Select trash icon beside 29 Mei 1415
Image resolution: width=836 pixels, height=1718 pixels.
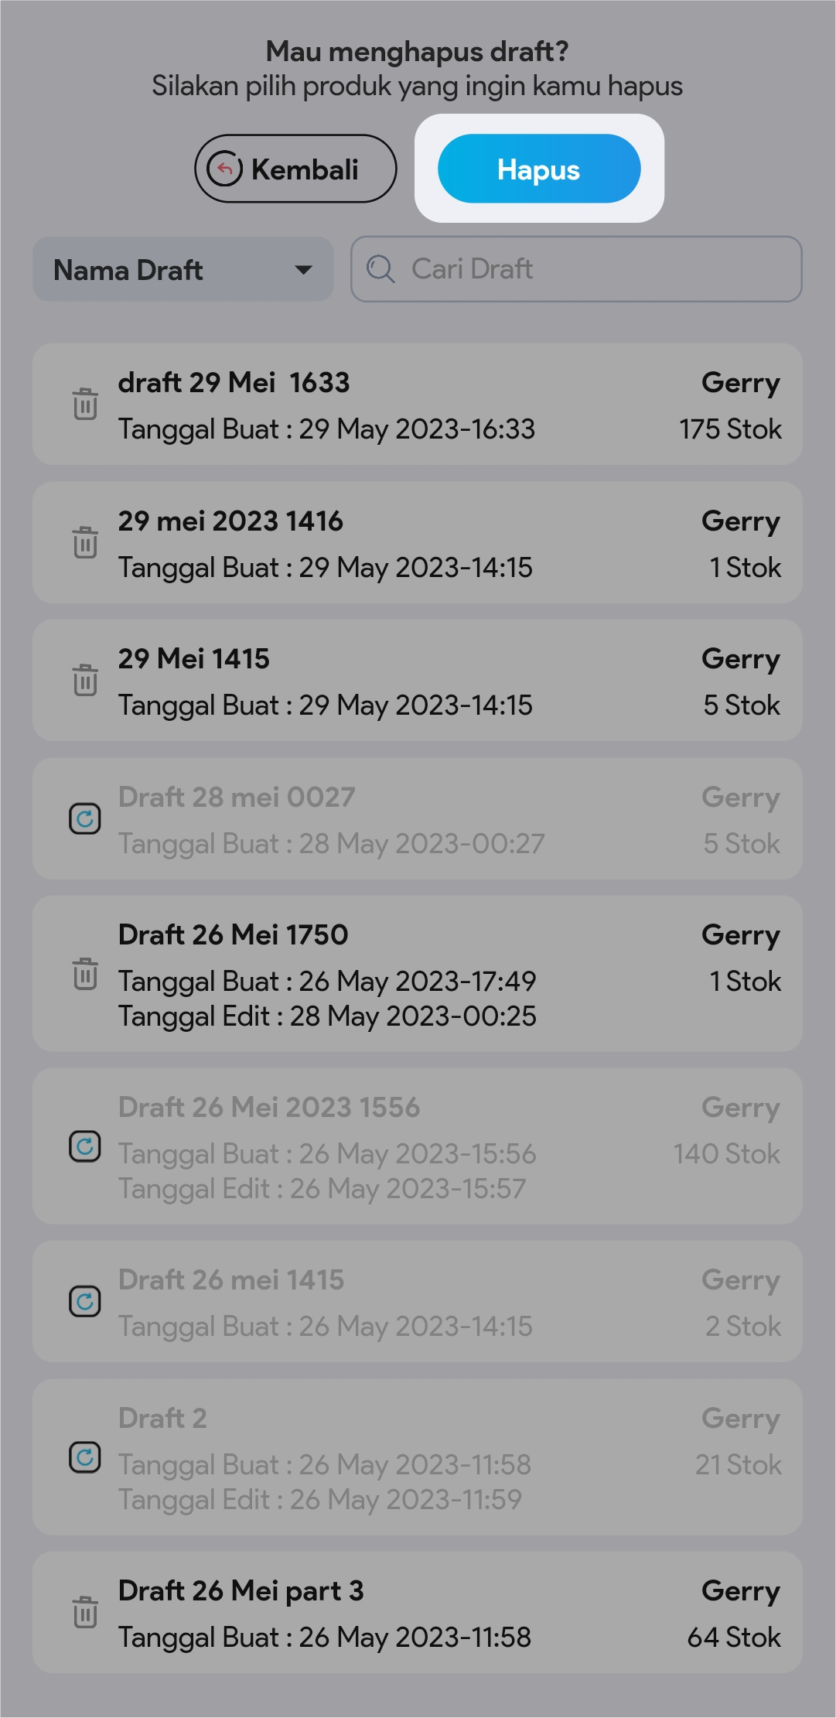85,680
